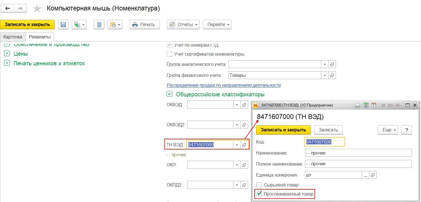Click the help question mark button
This screenshot has width=421, height=202.
coord(407,130)
